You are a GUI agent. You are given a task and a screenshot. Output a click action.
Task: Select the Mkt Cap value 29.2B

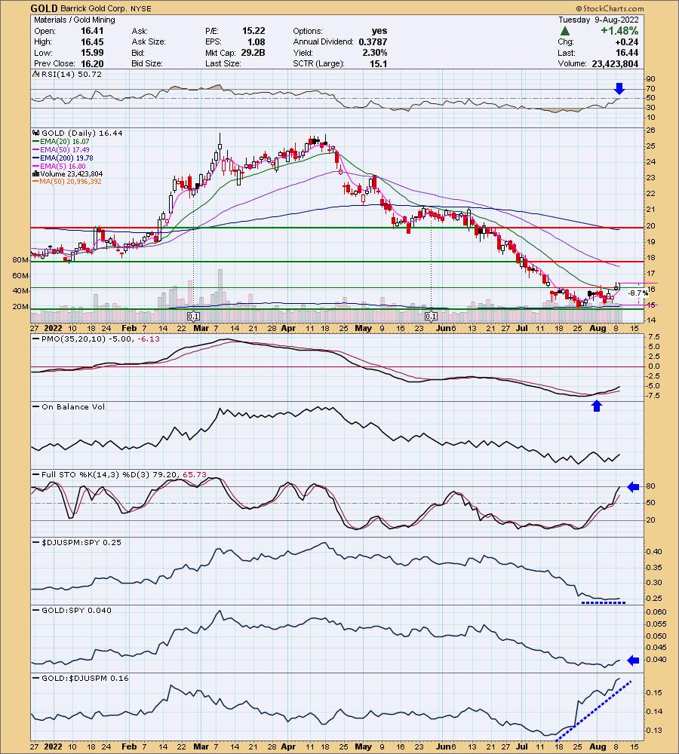(x=253, y=53)
